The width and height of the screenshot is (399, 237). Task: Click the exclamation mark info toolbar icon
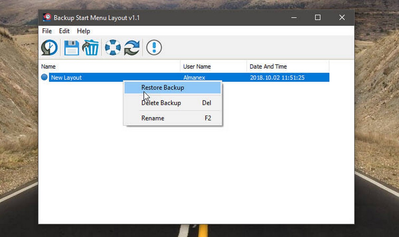coord(154,48)
